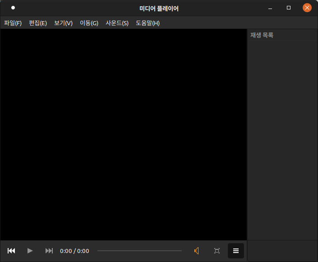Open the 도움말(H) menu

pos(147,23)
